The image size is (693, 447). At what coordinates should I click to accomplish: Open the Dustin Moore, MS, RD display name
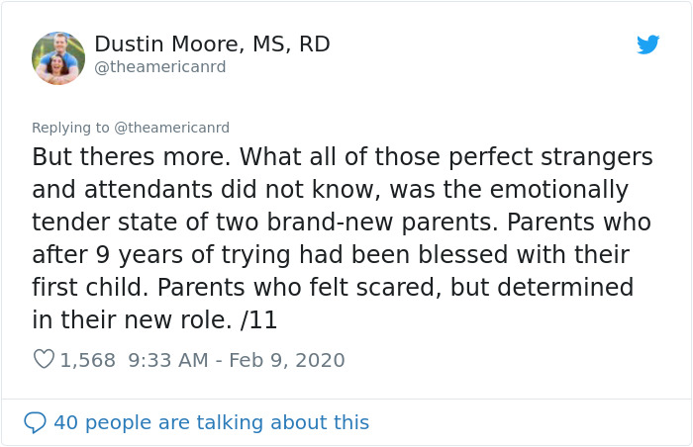coord(212,44)
